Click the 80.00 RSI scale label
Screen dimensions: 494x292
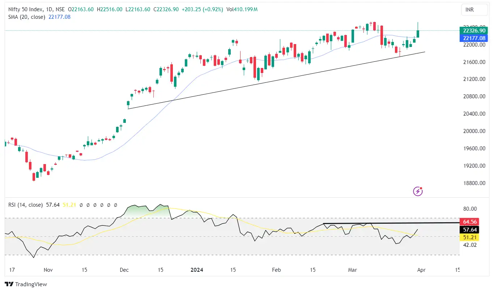point(469,209)
